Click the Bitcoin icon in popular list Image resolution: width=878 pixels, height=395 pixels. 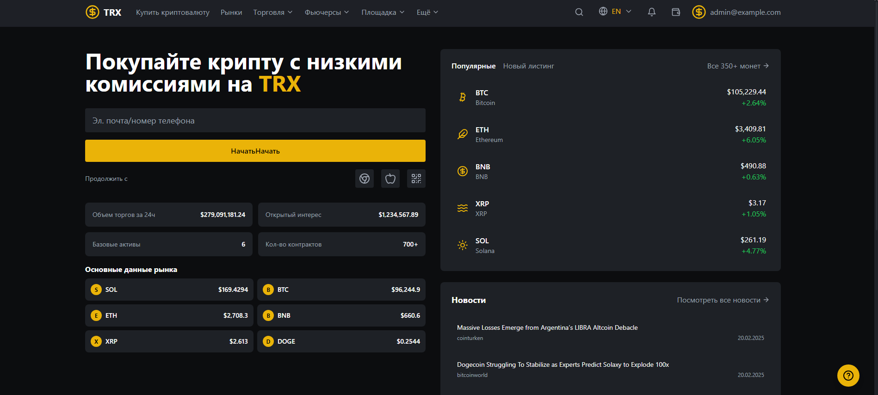[x=462, y=97]
